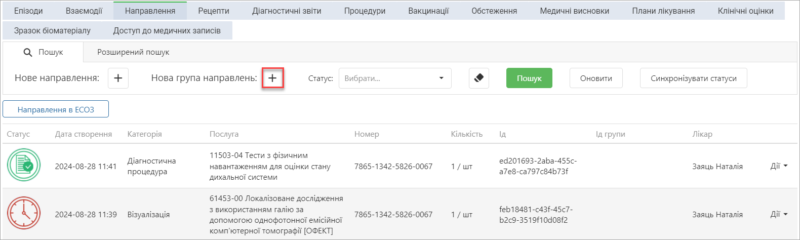This screenshot has height=240, width=800.
Task: Open the Діагностичні звіти tab
Action: 287,11
